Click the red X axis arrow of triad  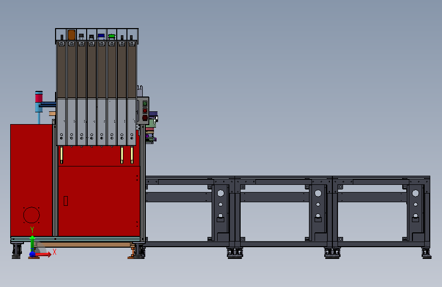(44, 254)
